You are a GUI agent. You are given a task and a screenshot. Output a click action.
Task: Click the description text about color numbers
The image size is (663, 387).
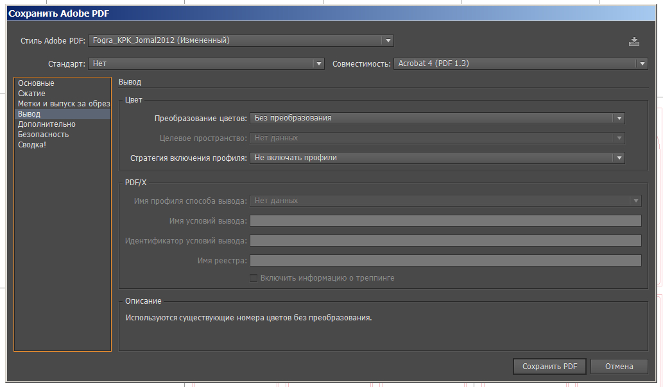click(248, 318)
